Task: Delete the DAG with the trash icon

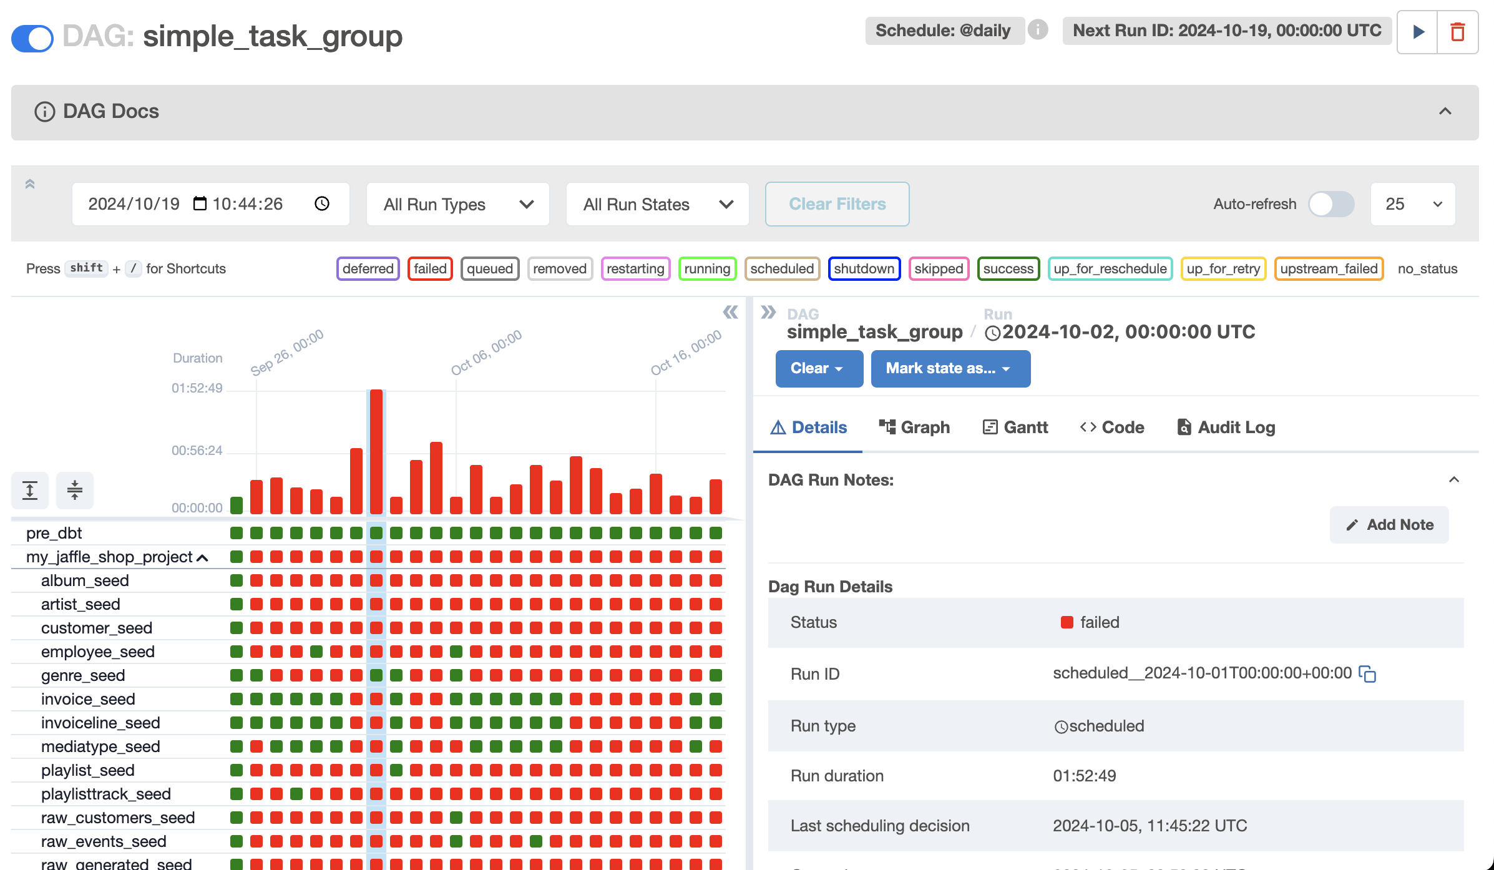Action: [1458, 32]
